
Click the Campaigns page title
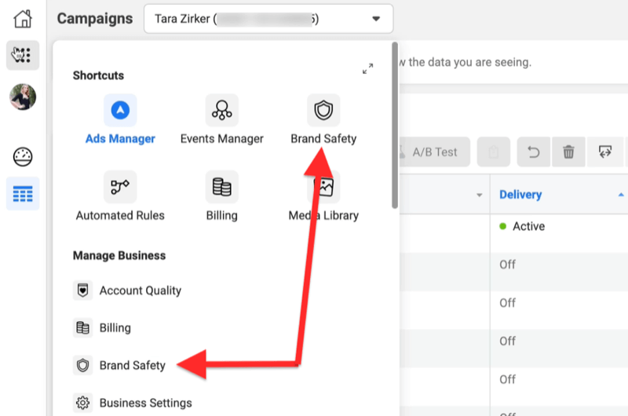[95, 19]
